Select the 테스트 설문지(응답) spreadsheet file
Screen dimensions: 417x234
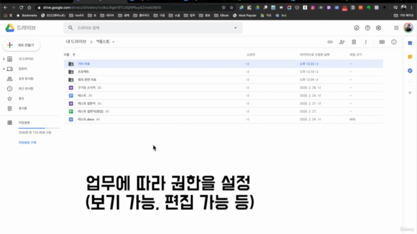pos(223,111)
